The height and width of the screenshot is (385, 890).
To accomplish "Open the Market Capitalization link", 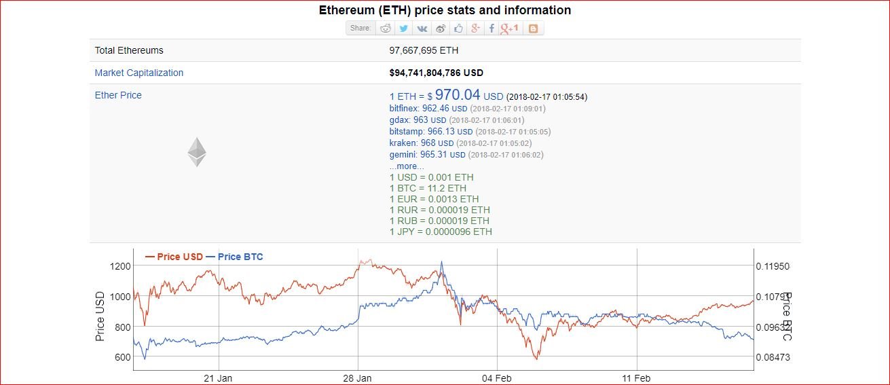I will tap(139, 73).
